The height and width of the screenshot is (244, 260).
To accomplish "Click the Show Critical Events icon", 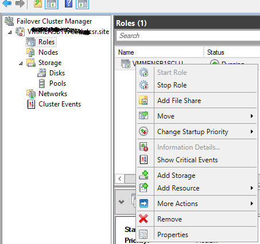I will click(x=143, y=159).
